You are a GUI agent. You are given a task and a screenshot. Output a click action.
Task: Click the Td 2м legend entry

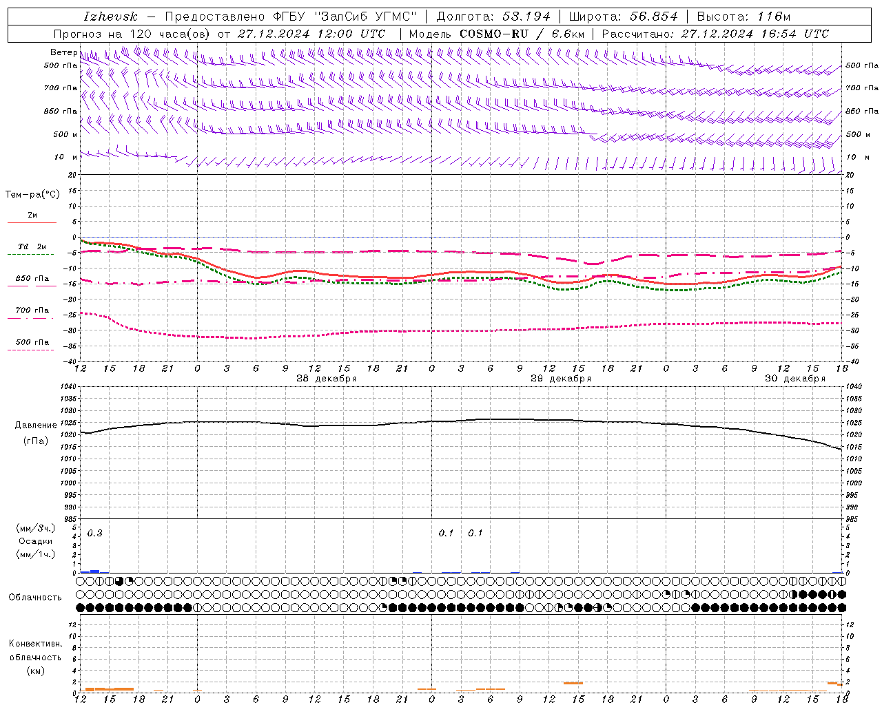coord(32,246)
